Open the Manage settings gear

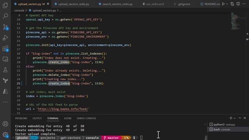[5, 135]
